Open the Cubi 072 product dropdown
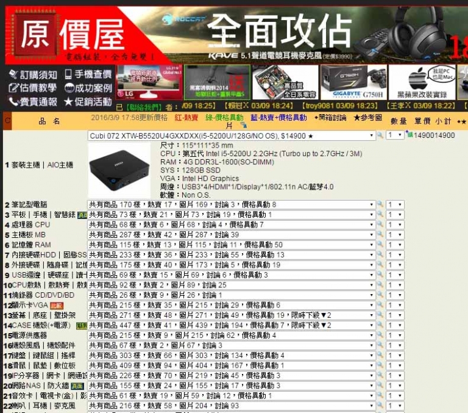 pos(232,135)
